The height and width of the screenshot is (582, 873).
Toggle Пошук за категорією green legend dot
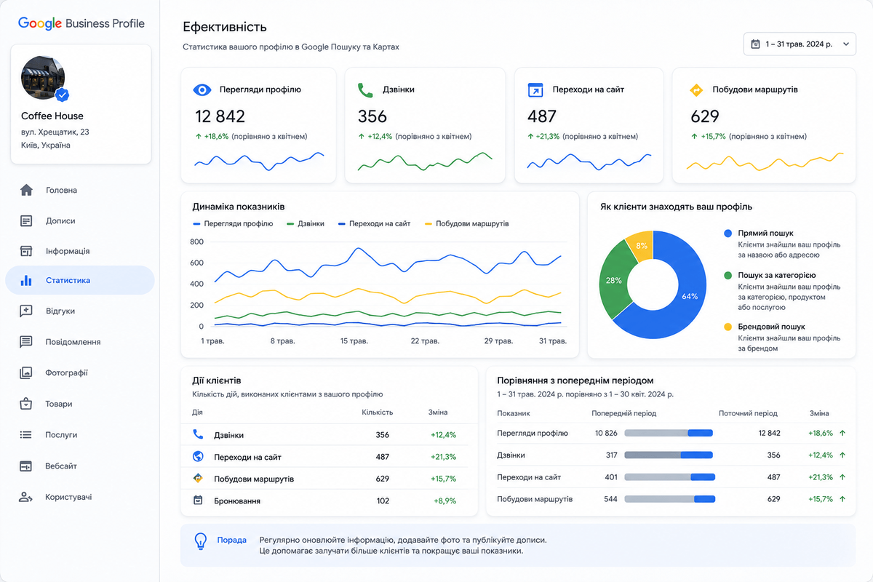click(727, 276)
